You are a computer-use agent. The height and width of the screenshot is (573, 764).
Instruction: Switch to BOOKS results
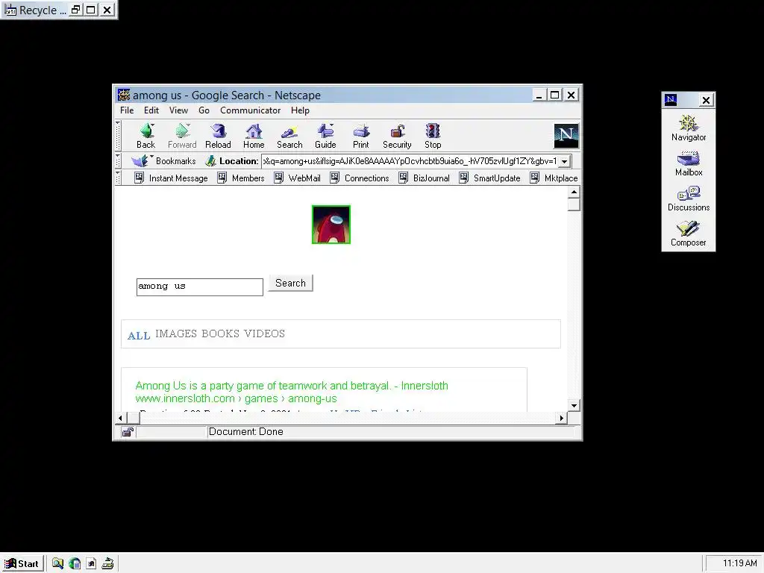[221, 334]
